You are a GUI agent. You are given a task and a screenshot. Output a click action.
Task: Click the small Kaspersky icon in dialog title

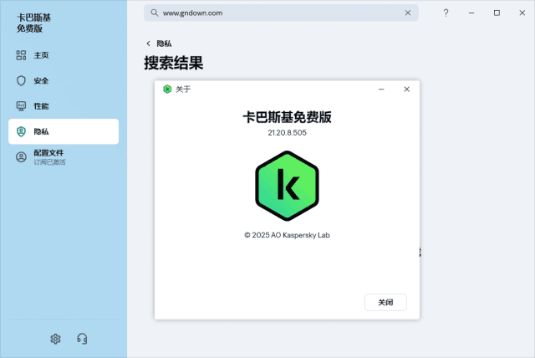pyautogui.click(x=167, y=89)
